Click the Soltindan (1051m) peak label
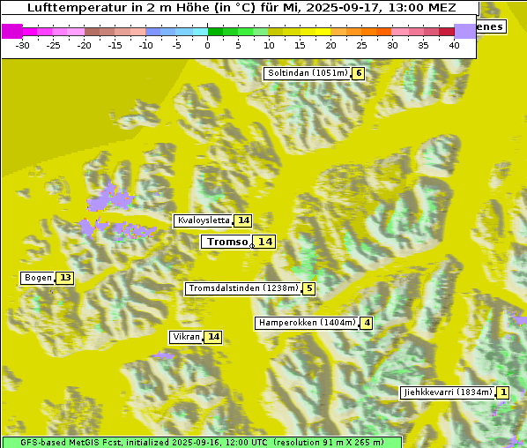 [308, 73]
